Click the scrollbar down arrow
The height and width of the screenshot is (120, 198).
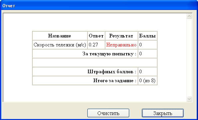[189, 99]
